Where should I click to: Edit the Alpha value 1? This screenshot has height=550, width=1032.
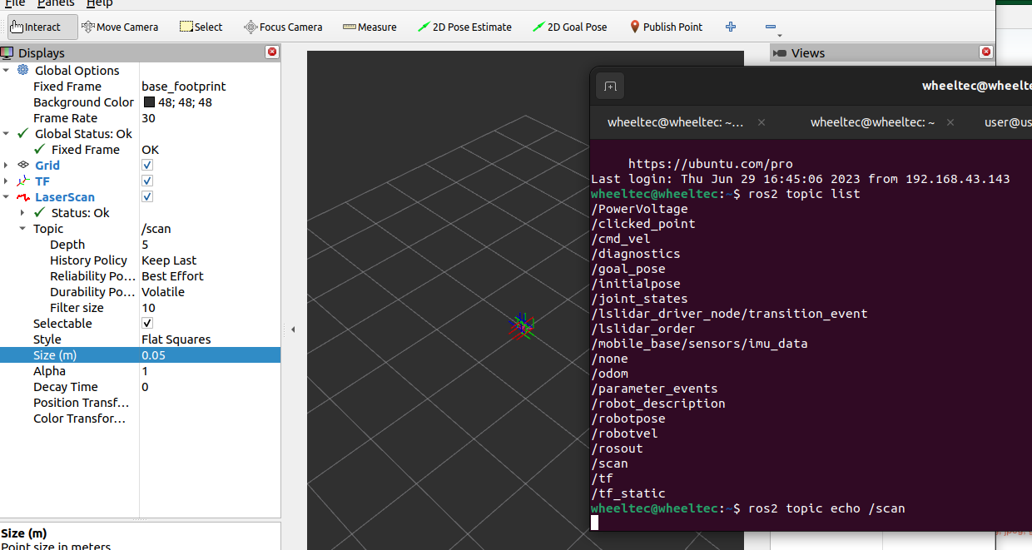(x=210, y=370)
